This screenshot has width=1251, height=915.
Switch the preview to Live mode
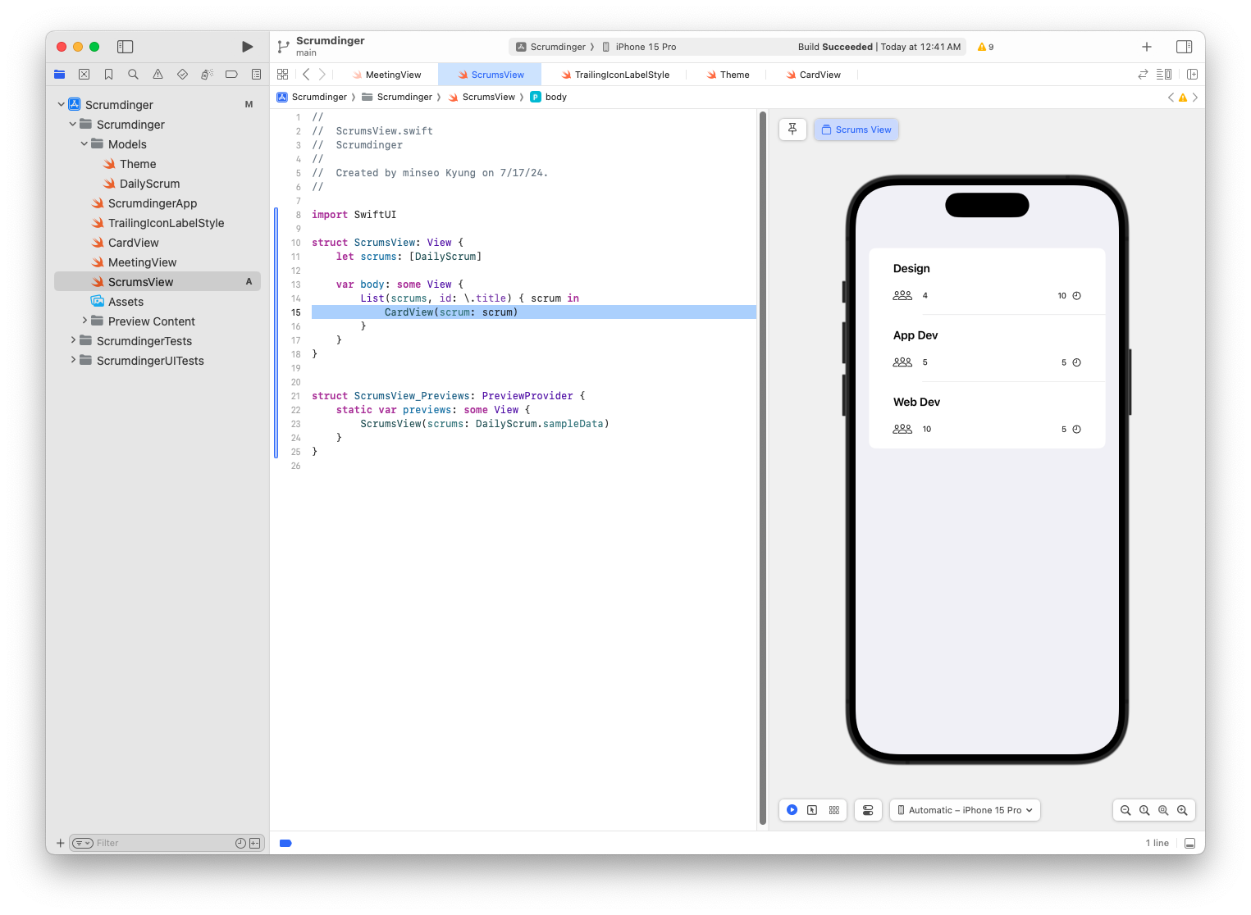coord(792,810)
